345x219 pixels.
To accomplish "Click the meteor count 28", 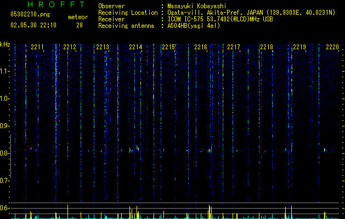I will click(80, 25).
